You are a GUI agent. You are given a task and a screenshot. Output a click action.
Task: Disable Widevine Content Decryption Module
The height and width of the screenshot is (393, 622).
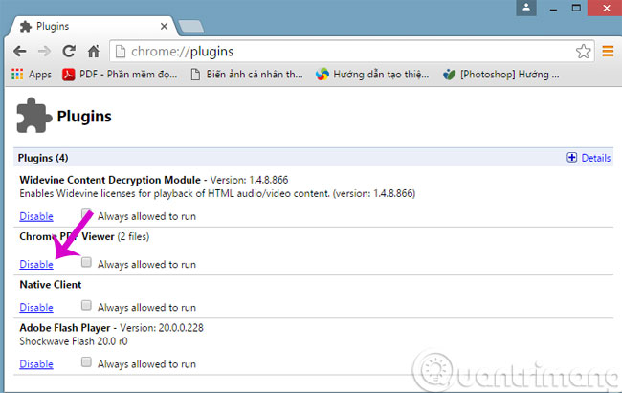pyautogui.click(x=36, y=216)
